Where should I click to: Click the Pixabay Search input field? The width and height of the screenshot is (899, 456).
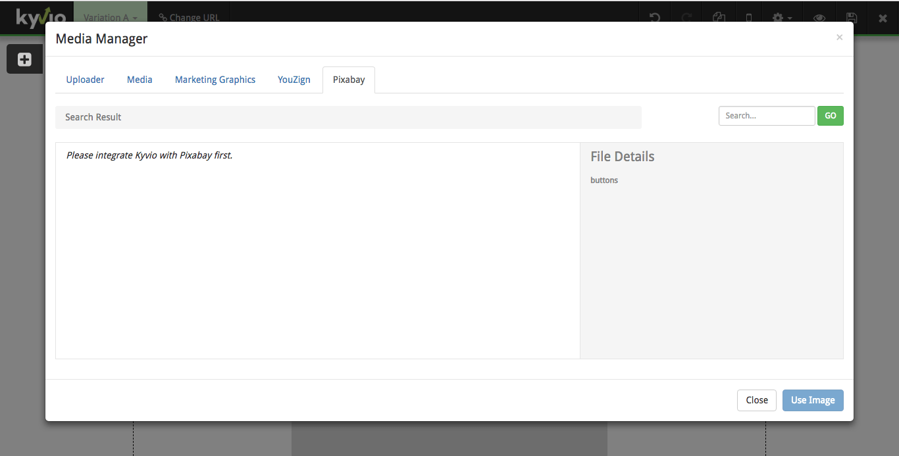767,116
